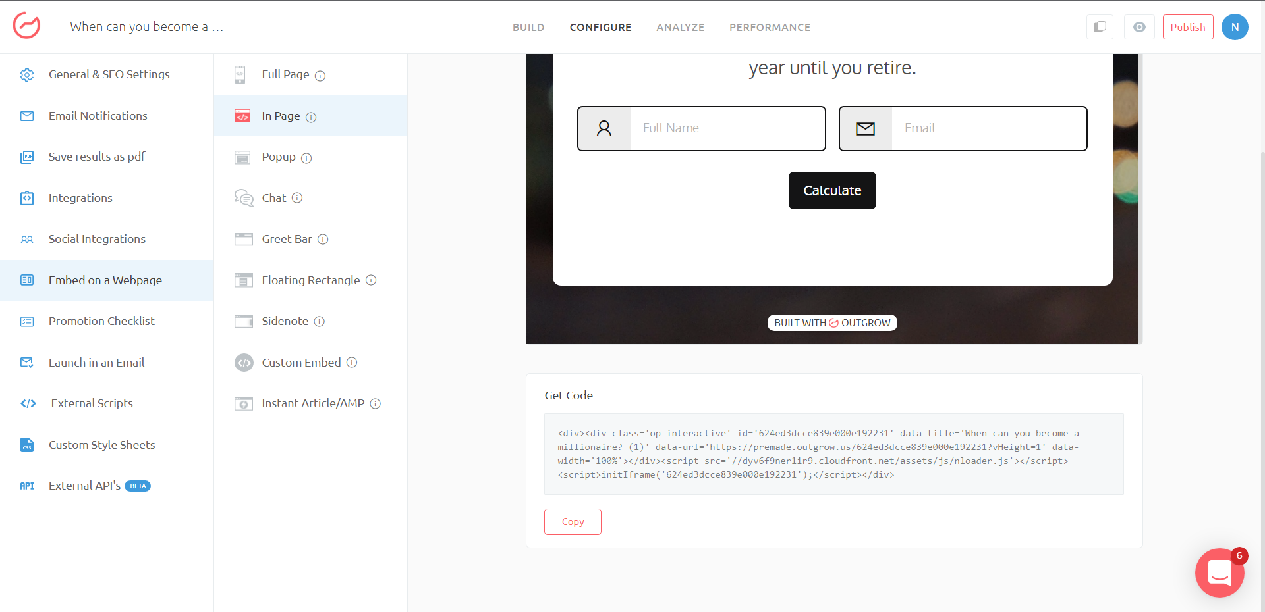Switch to the PERFORMANCE tab
Image resolution: width=1265 pixels, height=612 pixels.
point(770,27)
